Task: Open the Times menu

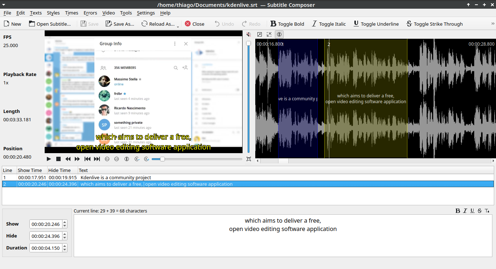Action: click(x=72, y=13)
